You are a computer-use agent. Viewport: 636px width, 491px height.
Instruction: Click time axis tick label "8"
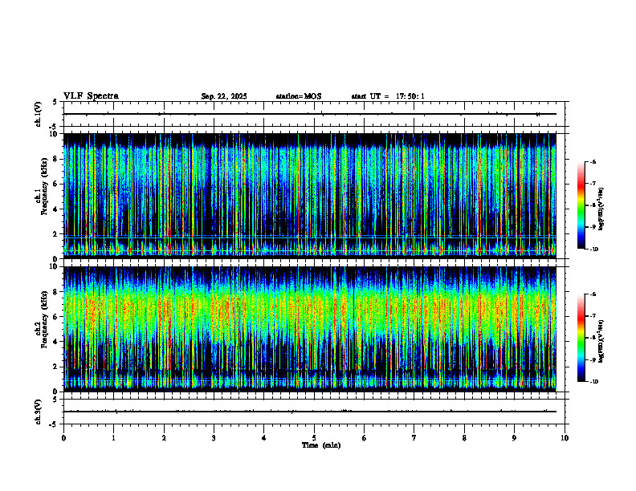(464, 438)
